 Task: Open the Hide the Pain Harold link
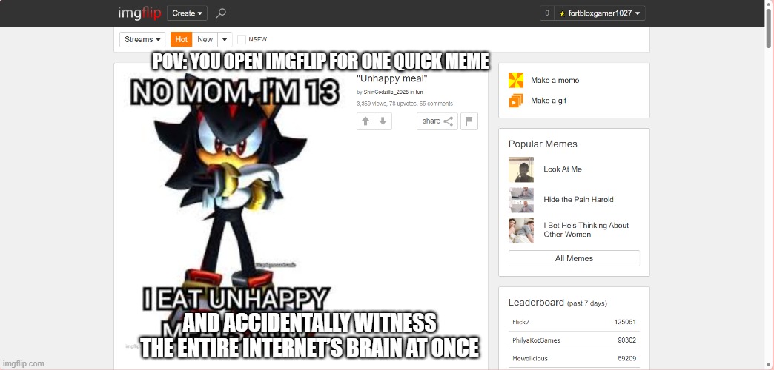[578, 200]
